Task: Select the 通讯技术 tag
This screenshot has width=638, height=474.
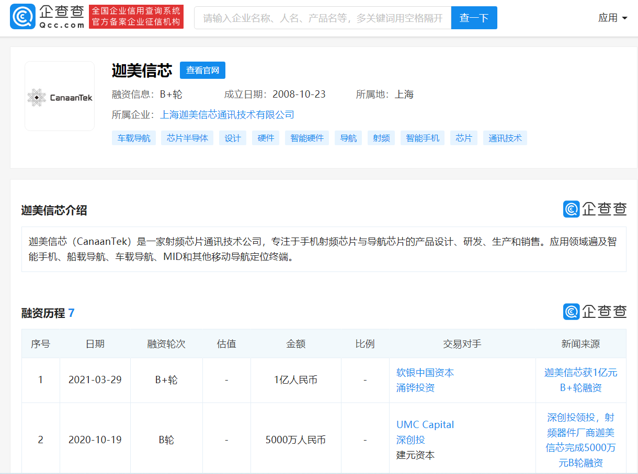Action: click(505, 138)
